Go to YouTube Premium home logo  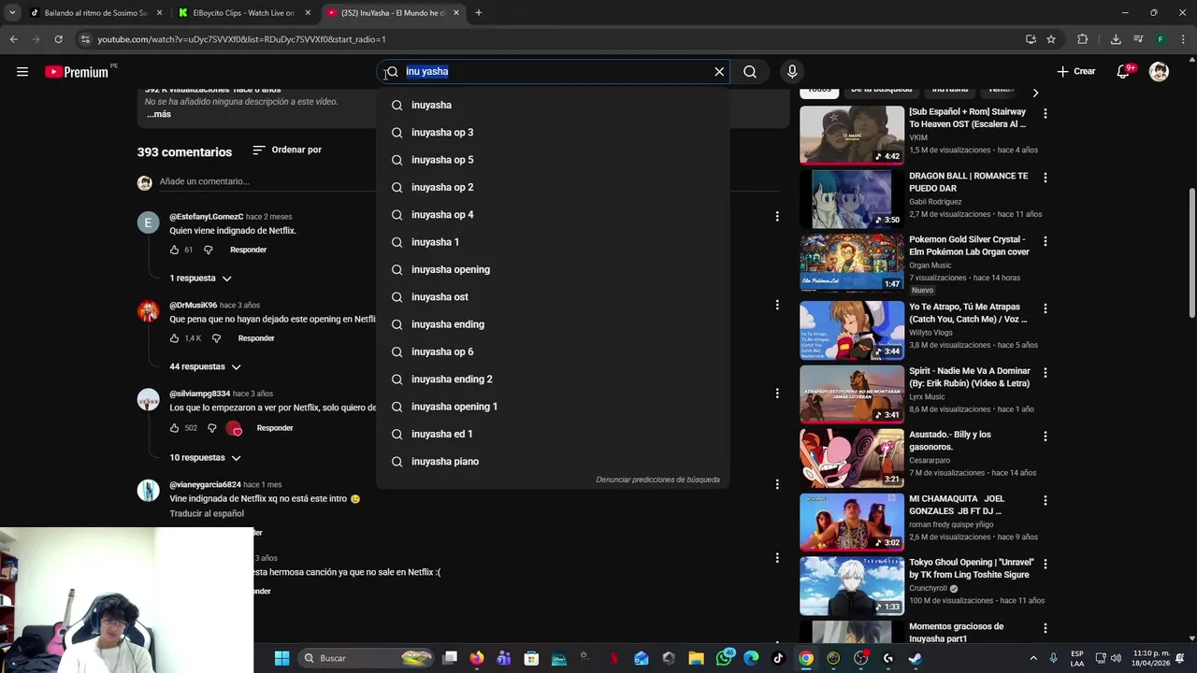pos(79,72)
